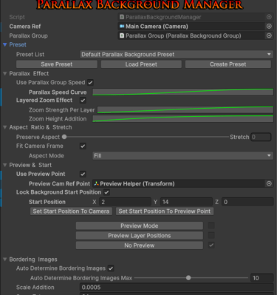This screenshot has height=295, width=277.
Task: Disable Use Parallax Group Speed checkbox
Action: coord(90,83)
